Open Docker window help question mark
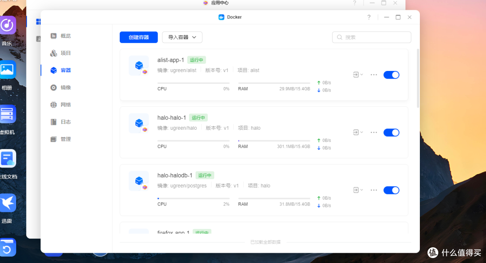Screen dimensions: 486x263 pos(369,18)
